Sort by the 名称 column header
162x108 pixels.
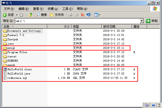pyautogui.click(x=25, y=27)
